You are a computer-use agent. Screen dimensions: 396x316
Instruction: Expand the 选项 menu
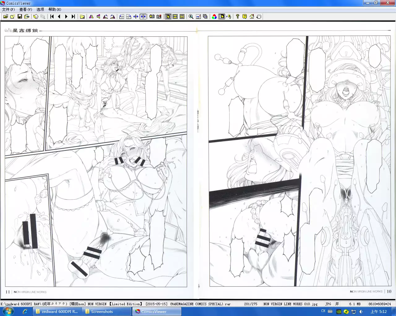coord(40,10)
